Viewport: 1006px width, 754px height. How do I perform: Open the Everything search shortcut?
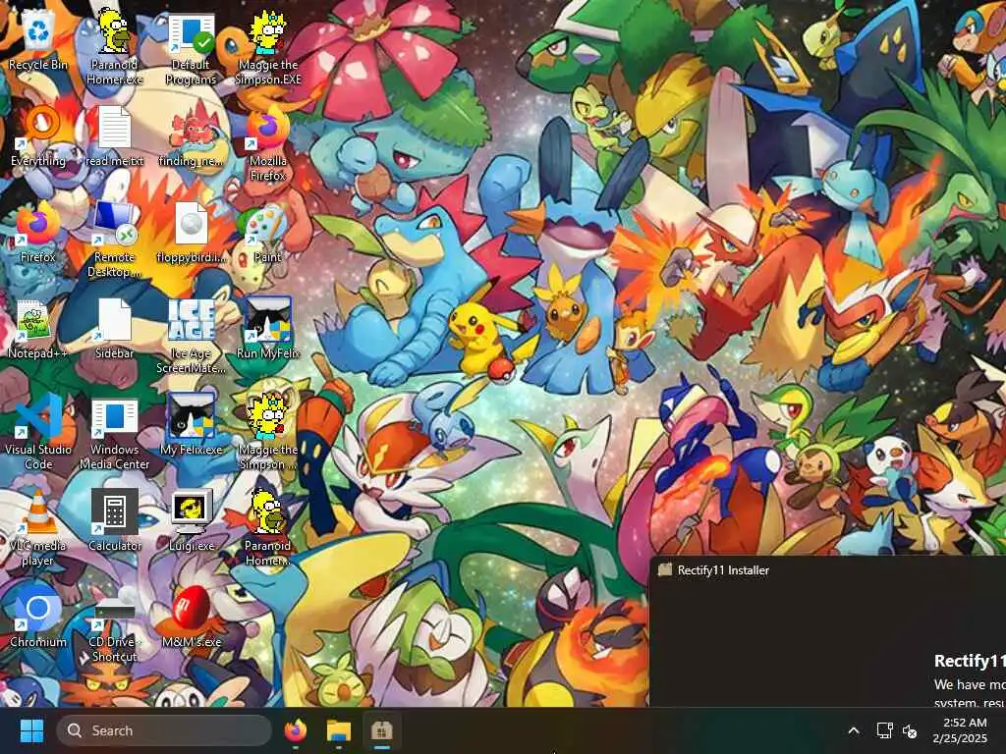(x=38, y=135)
